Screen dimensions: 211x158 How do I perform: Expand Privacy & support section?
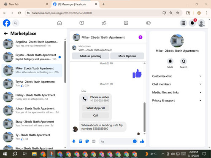coord(177,100)
